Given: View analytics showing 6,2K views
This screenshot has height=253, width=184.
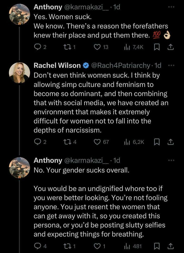Looking at the screenshot, I should tap(127, 142).
